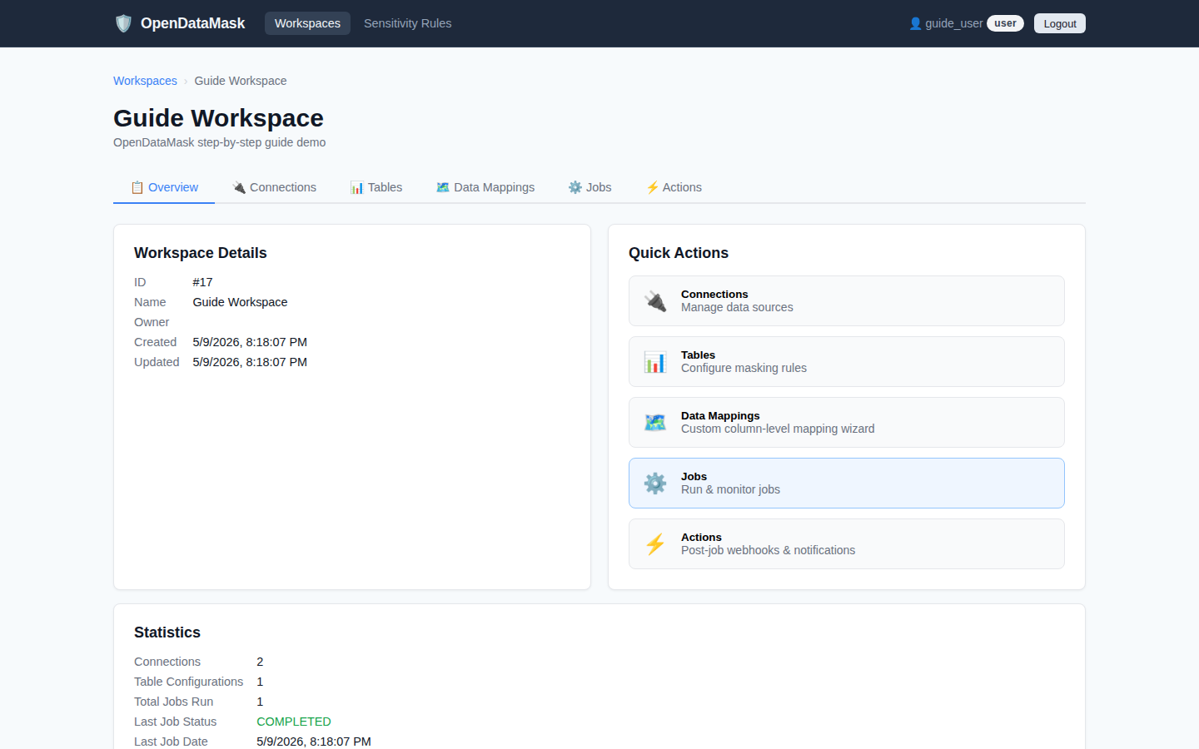Open Jobs Run & monitor jobs card
This screenshot has width=1199, height=749.
click(x=847, y=483)
